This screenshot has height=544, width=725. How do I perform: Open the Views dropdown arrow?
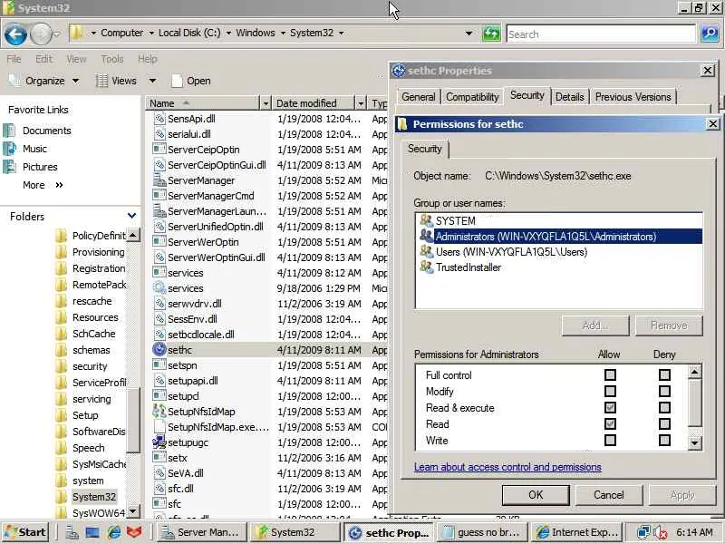tap(152, 81)
